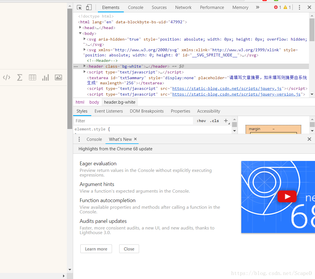315x279 pixels.
Task: Expand the head element node
Action: click(81, 28)
